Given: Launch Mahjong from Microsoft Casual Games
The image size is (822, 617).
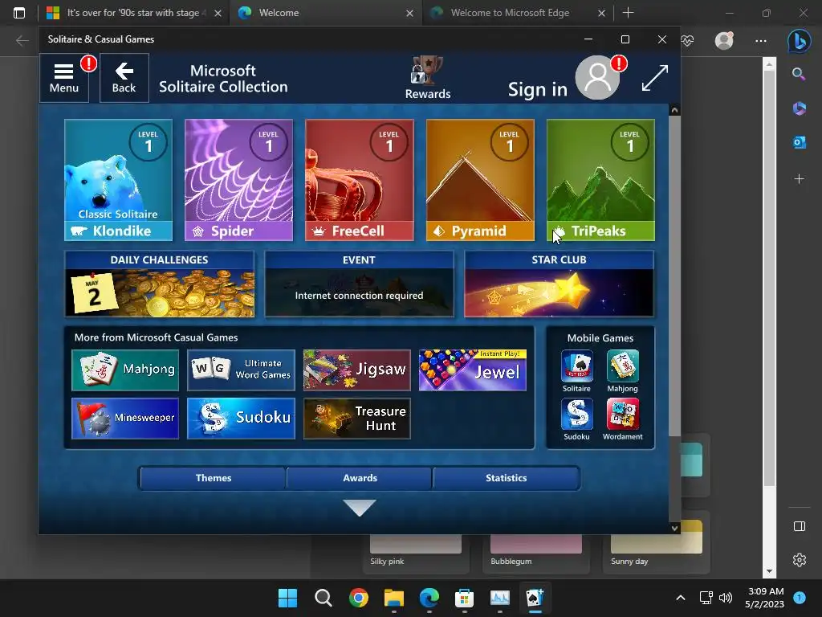Looking at the screenshot, I should [125, 370].
